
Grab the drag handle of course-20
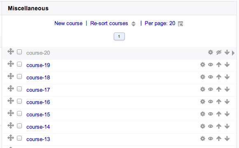click(11, 51)
